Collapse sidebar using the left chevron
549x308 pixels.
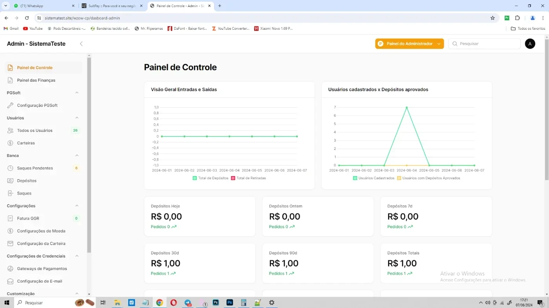click(81, 44)
